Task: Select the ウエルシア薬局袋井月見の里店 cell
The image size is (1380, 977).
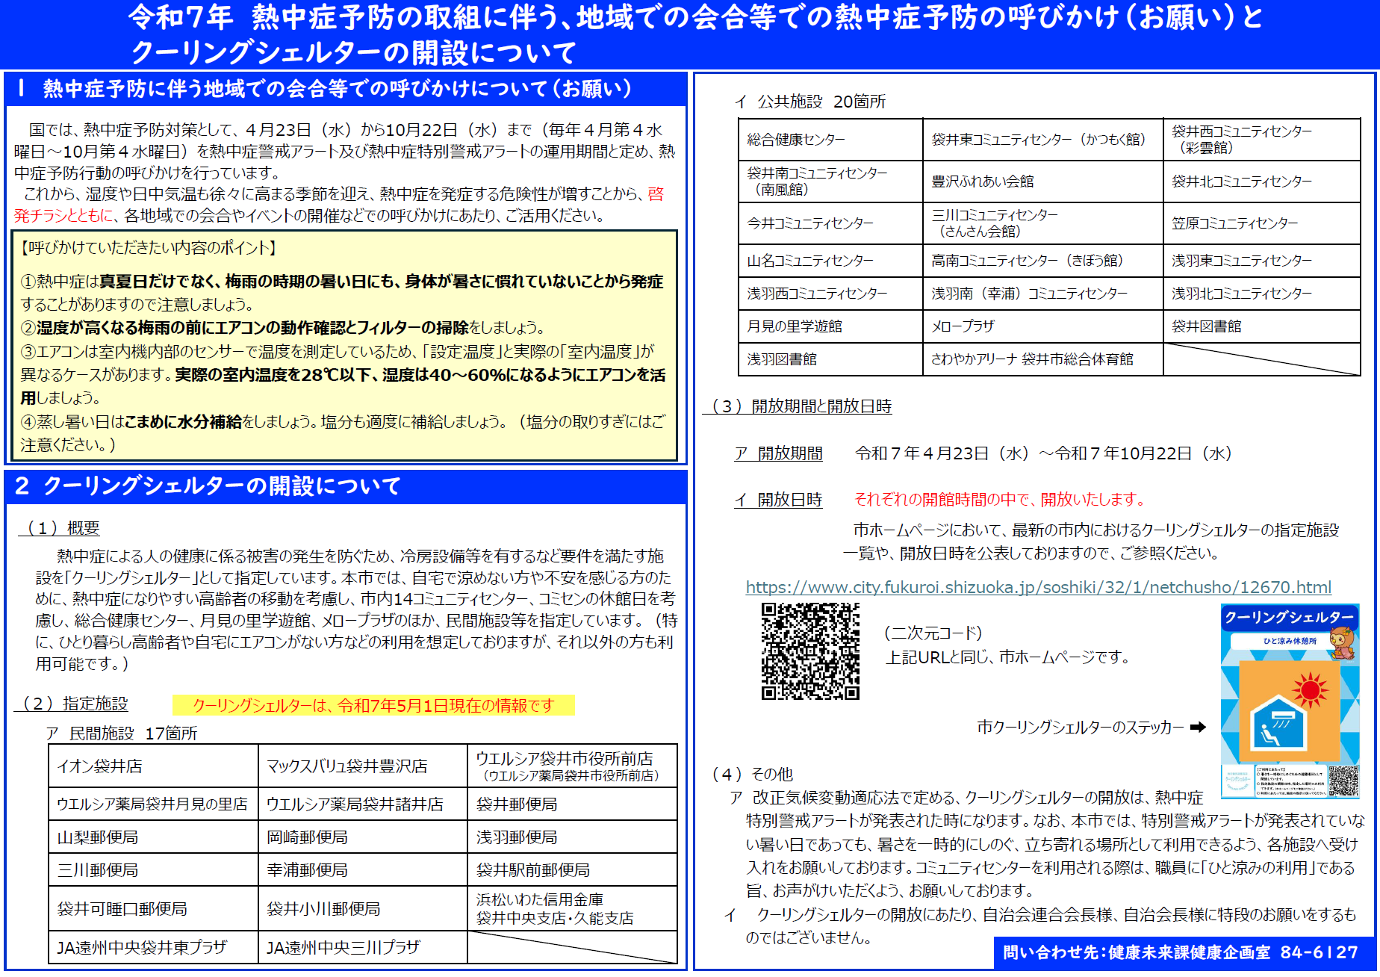Action: point(153,804)
